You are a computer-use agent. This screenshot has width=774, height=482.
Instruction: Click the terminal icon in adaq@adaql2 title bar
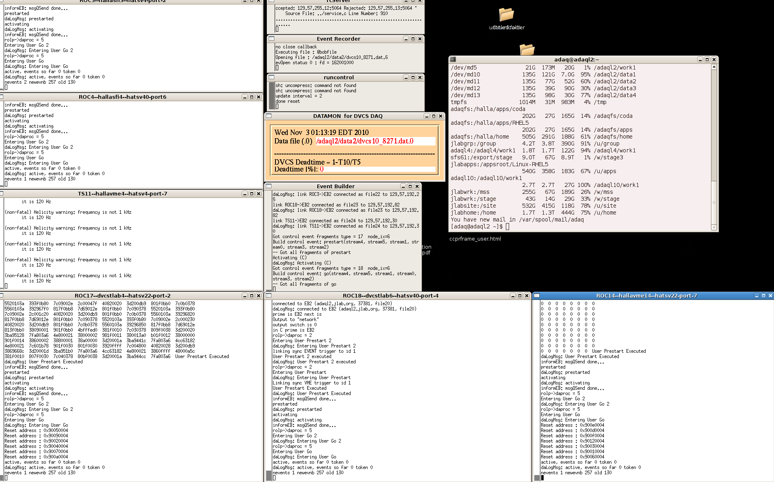(453, 59)
